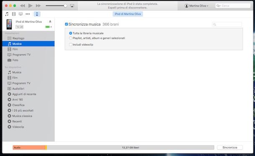Click the music pane search field

coord(227,24)
